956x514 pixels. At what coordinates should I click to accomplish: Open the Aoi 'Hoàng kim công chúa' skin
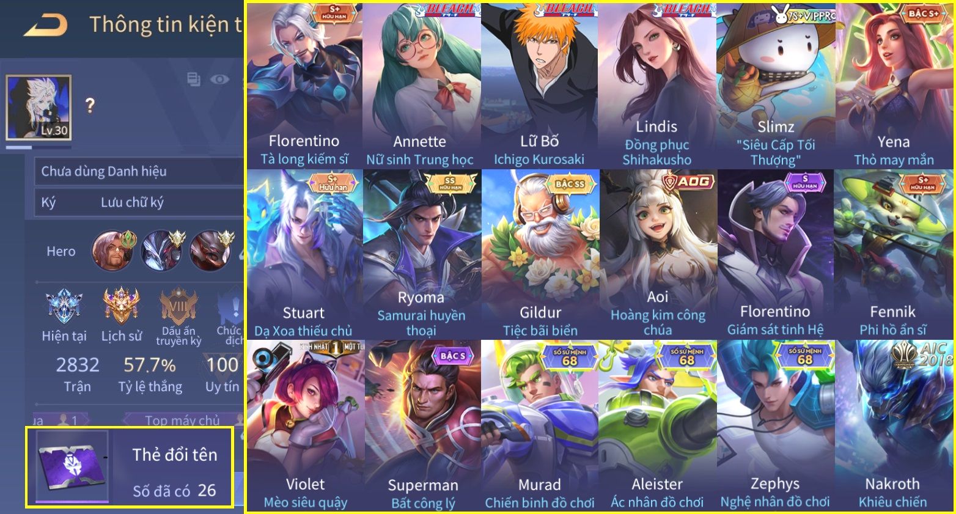[658, 254]
